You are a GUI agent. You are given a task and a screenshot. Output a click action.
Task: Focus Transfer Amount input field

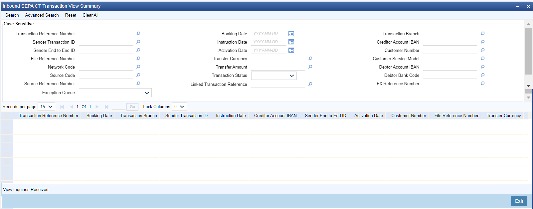click(x=278, y=67)
